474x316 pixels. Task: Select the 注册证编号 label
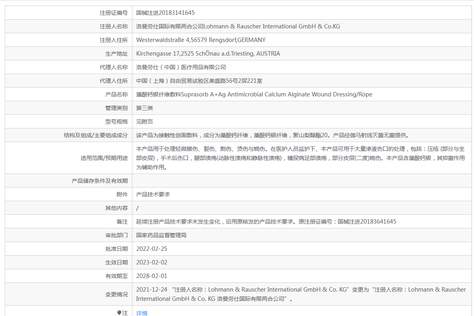[114, 13]
